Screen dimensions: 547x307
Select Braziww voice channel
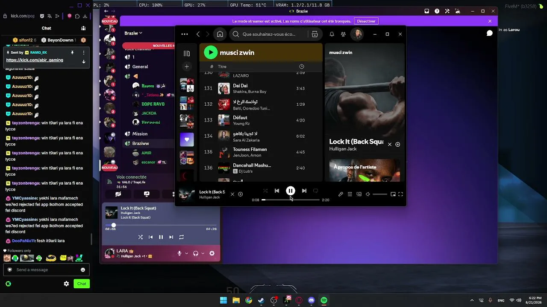(141, 143)
